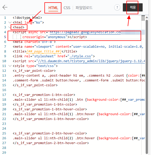The width and height of the screenshot is (151, 155).
Task: Open the help question mark icon
Action: (117, 7)
